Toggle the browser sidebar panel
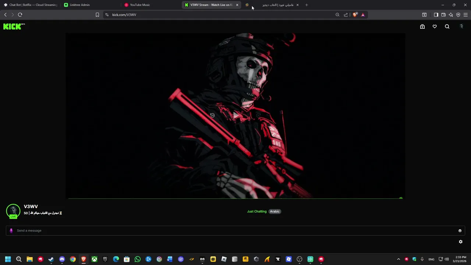This screenshot has width=471, height=265. click(436, 15)
